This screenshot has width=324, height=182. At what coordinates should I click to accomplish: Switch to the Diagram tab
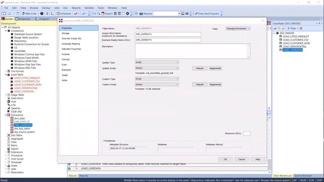pyautogui.click(x=43, y=19)
